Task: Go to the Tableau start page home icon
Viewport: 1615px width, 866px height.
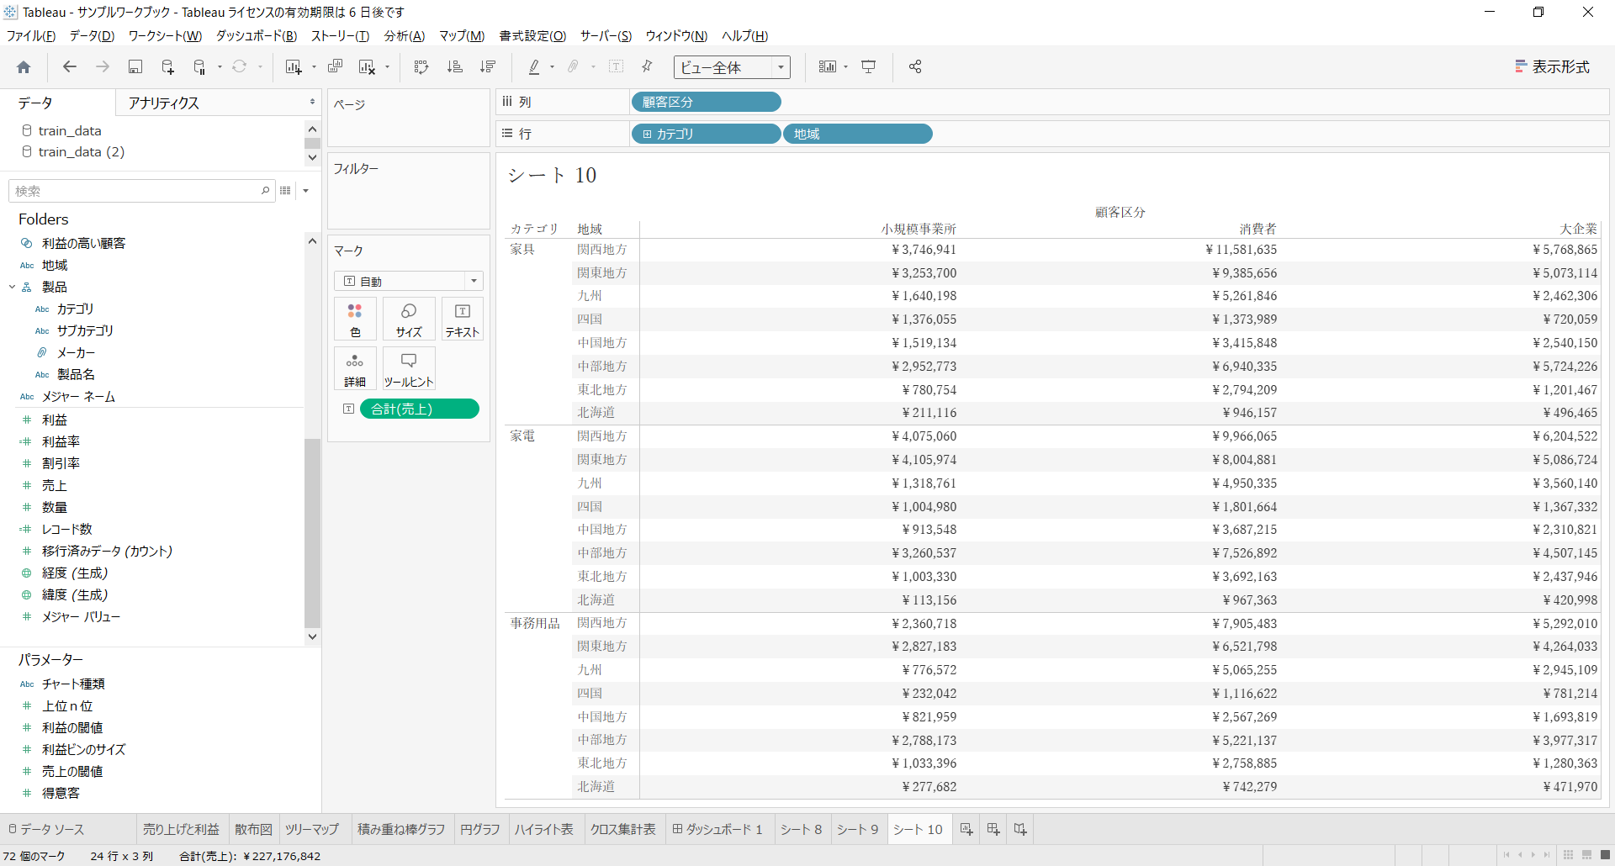Action: click(24, 67)
